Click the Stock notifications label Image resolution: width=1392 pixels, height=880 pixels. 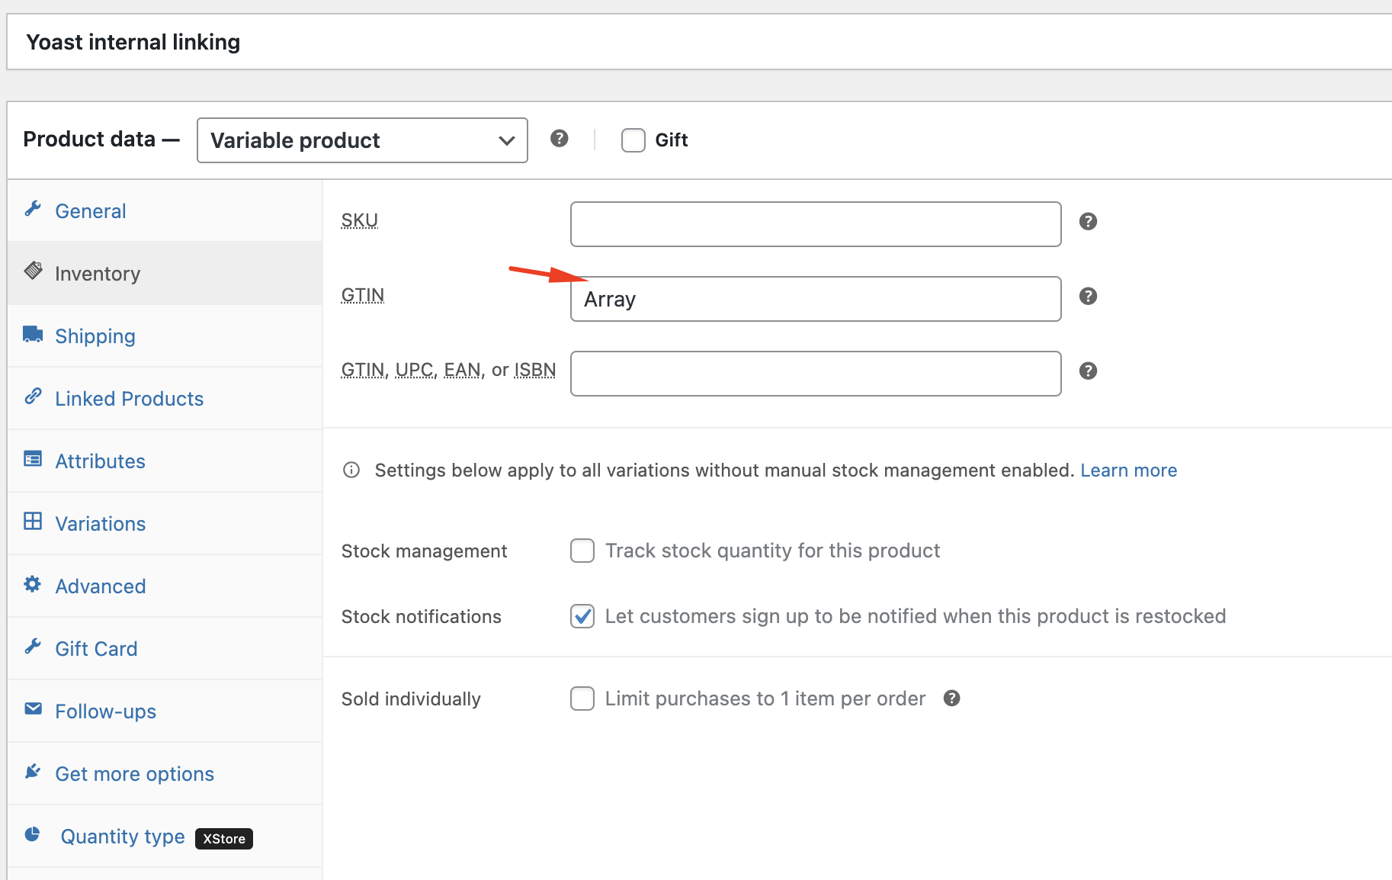tap(421, 617)
